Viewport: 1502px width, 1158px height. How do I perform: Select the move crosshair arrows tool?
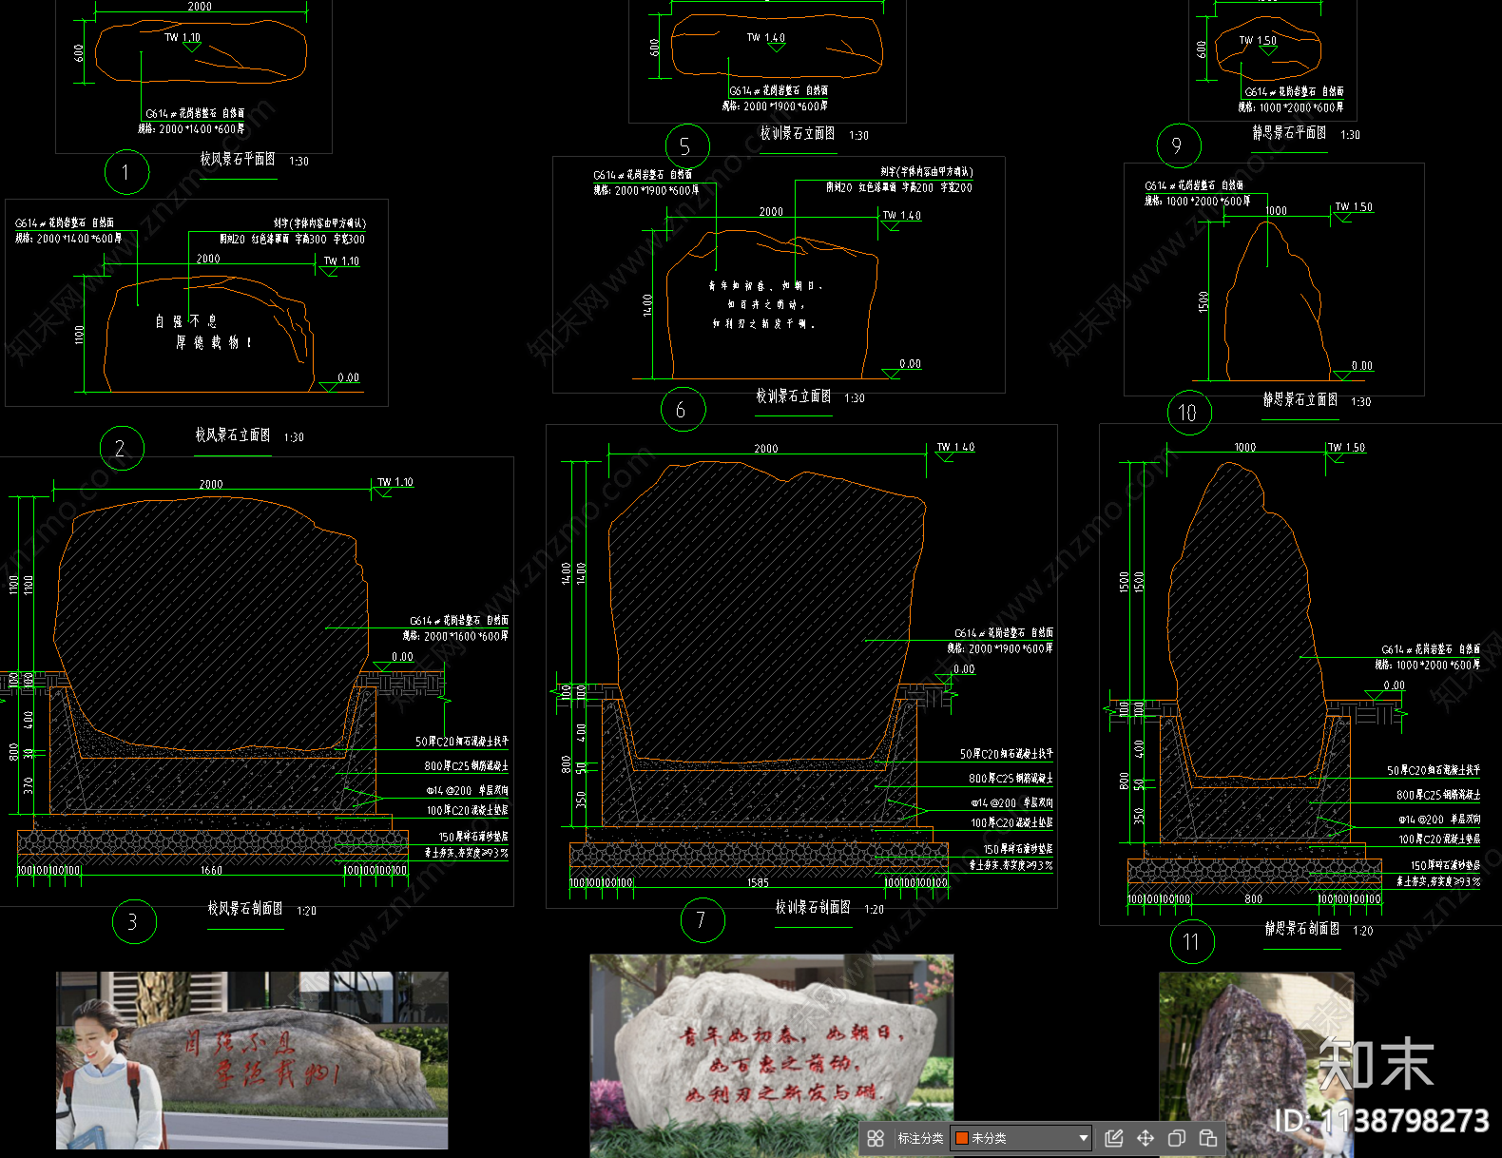pos(1146,1138)
